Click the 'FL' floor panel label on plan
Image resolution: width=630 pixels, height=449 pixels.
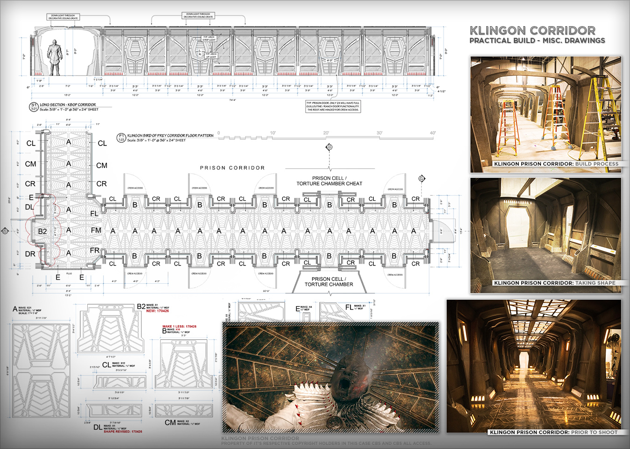click(x=94, y=214)
